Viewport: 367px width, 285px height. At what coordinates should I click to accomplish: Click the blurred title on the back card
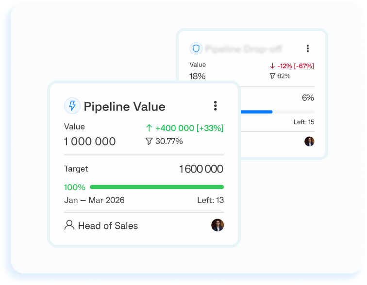[244, 49]
